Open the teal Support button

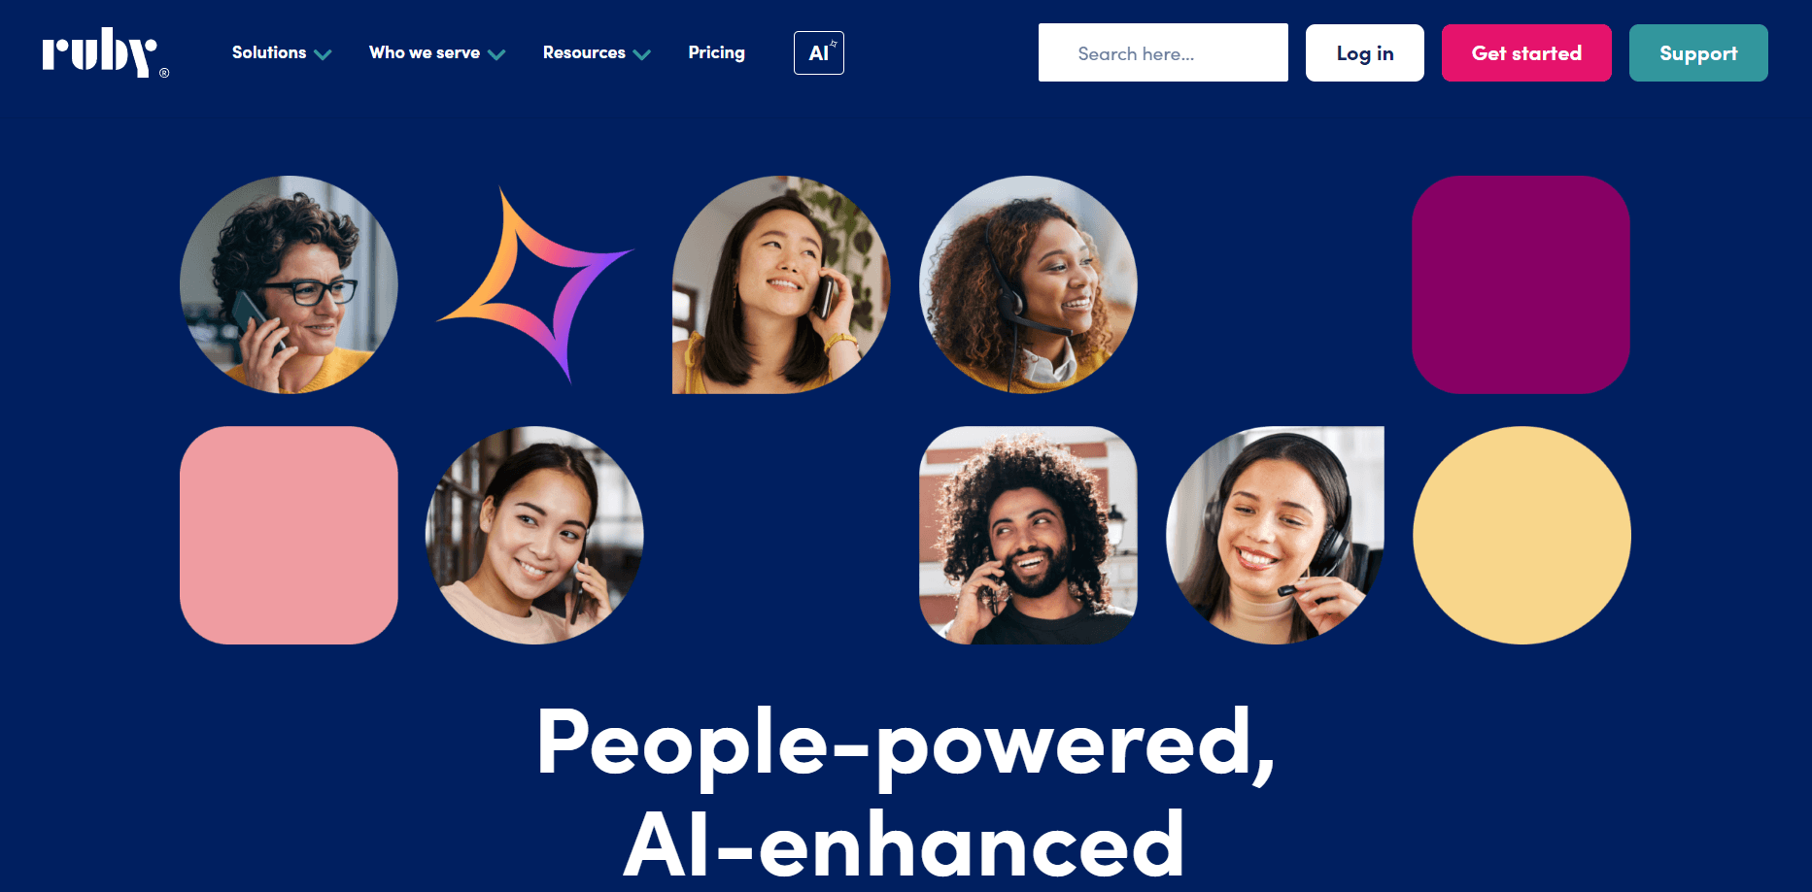click(x=1698, y=52)
